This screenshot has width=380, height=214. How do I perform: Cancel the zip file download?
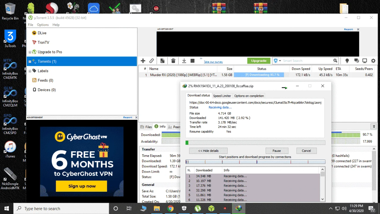306,151
